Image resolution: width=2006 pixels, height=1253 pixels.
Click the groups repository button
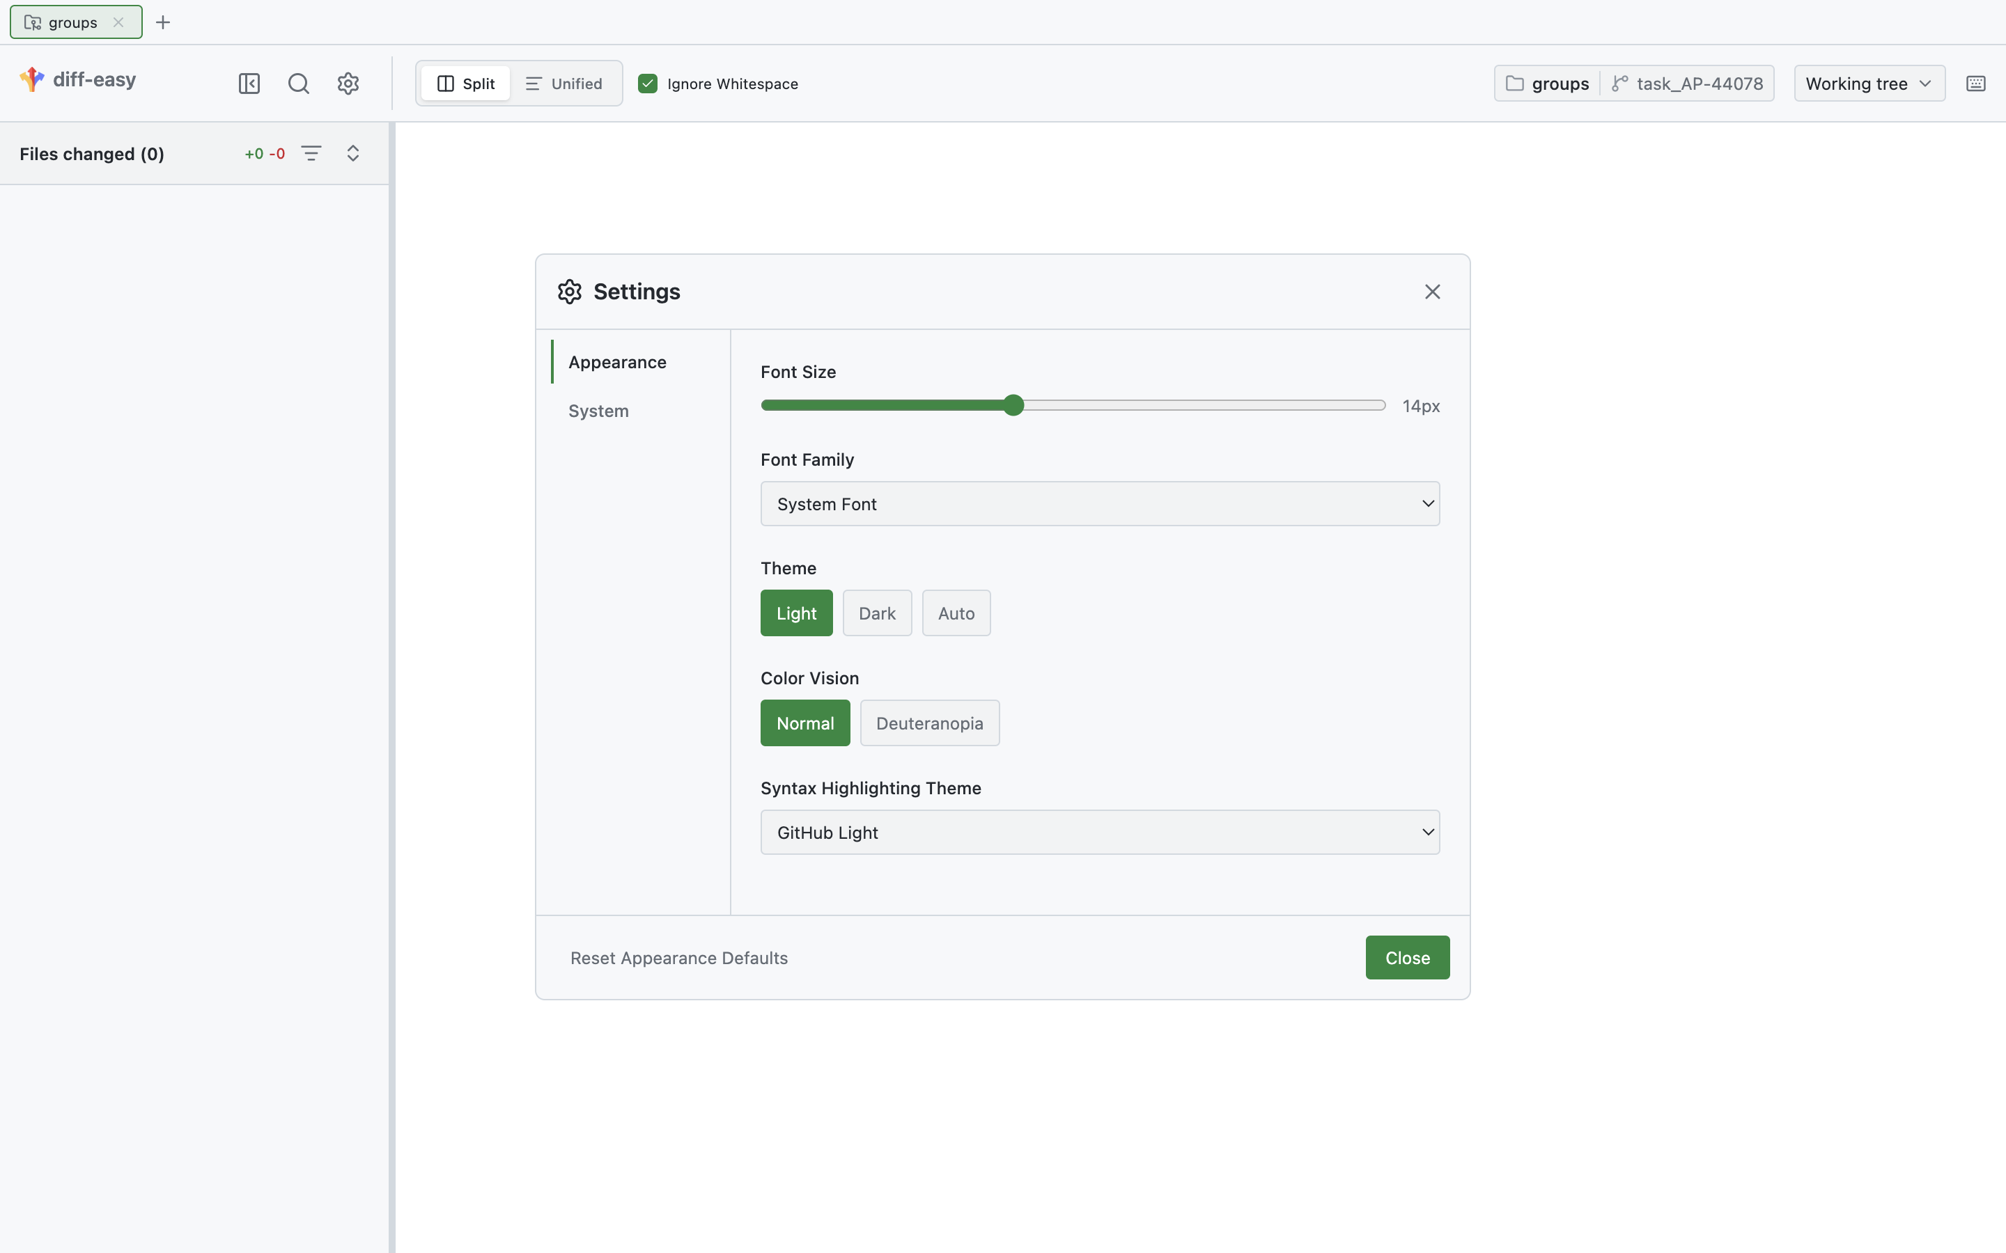(x=1548, y=84)
